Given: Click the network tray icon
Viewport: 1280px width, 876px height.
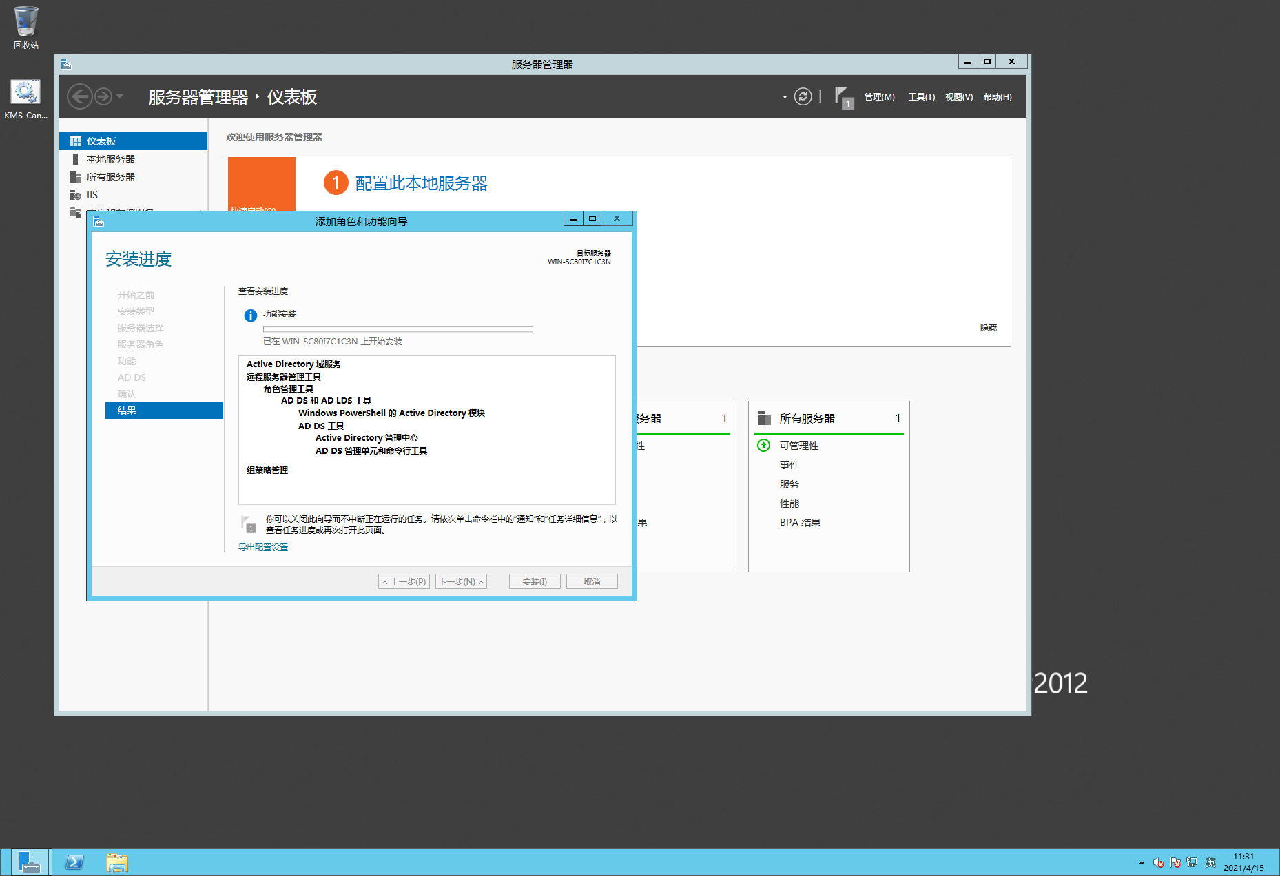Looking at the screenshot, I should click(1192, 862).
